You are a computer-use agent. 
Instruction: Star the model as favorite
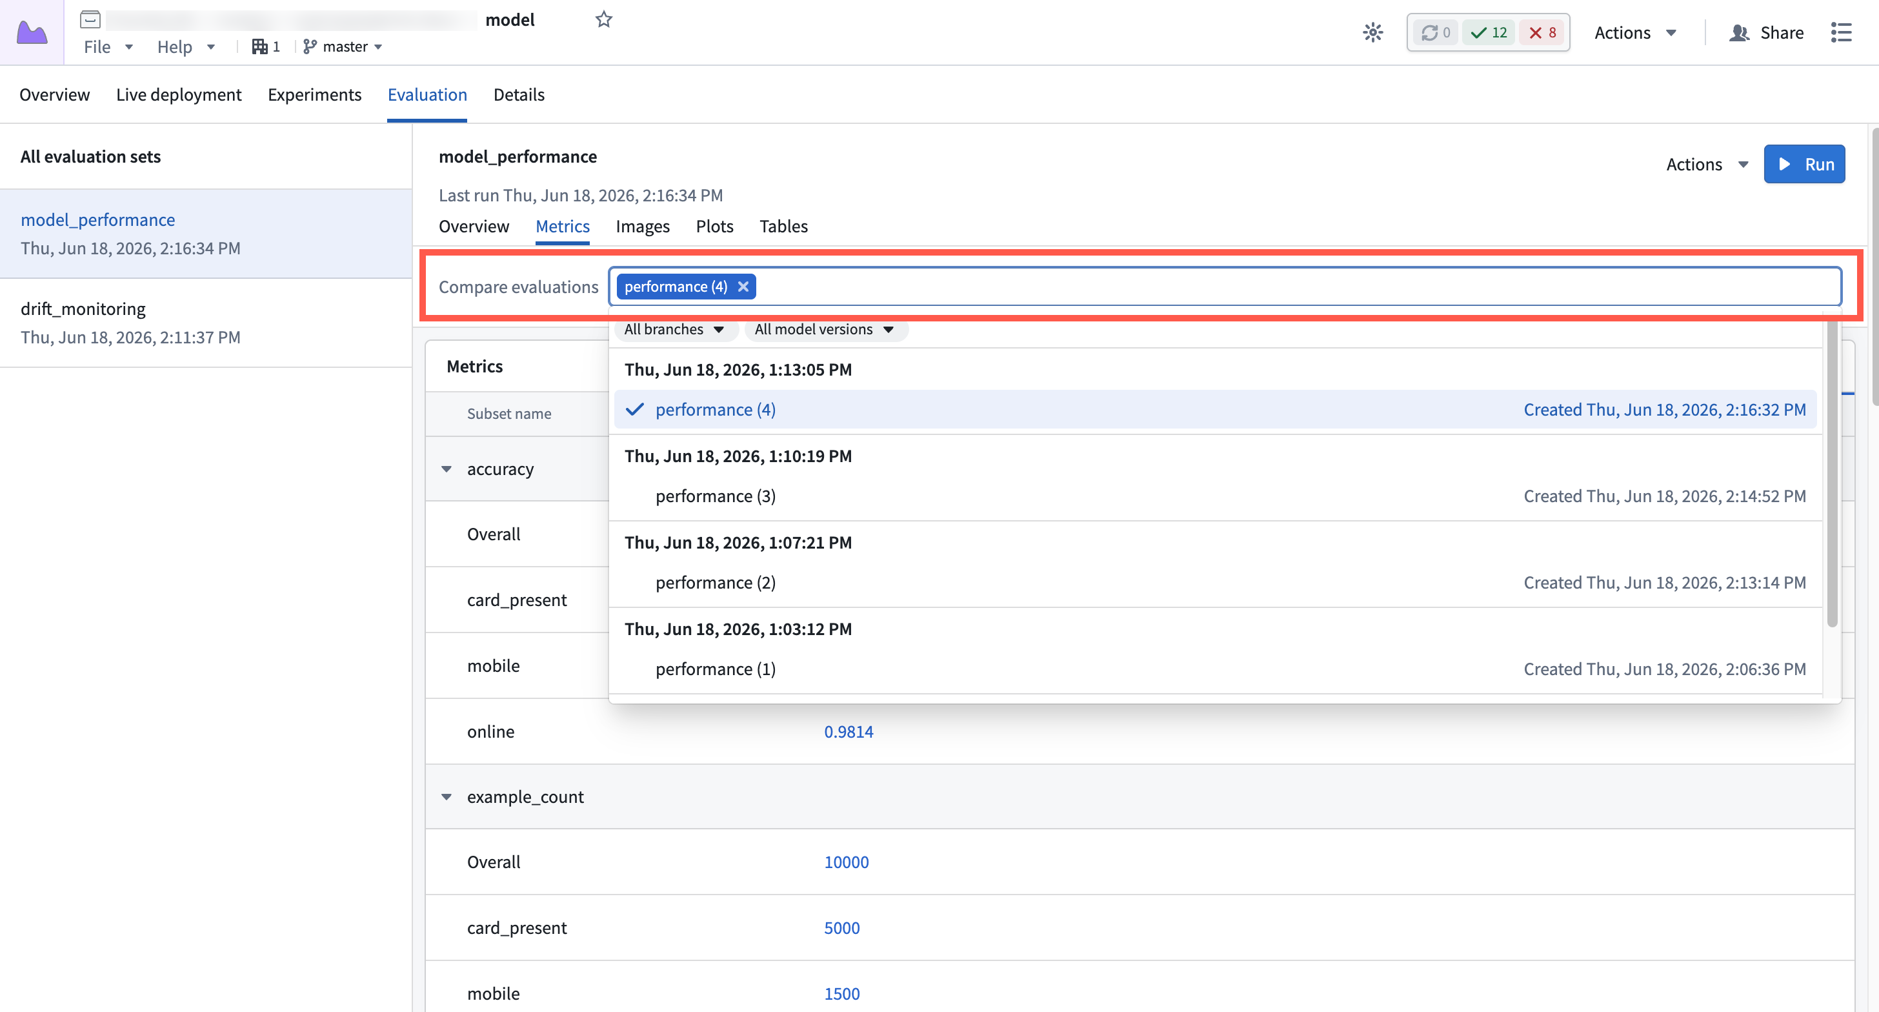click(603, 20)
